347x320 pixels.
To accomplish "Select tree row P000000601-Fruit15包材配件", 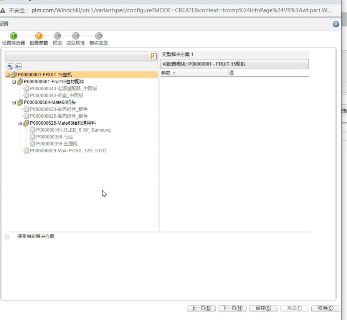I will [x=54, y=82].
